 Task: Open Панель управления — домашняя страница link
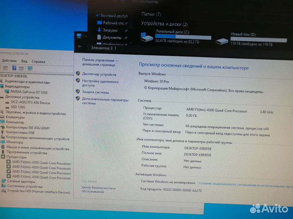101,62
